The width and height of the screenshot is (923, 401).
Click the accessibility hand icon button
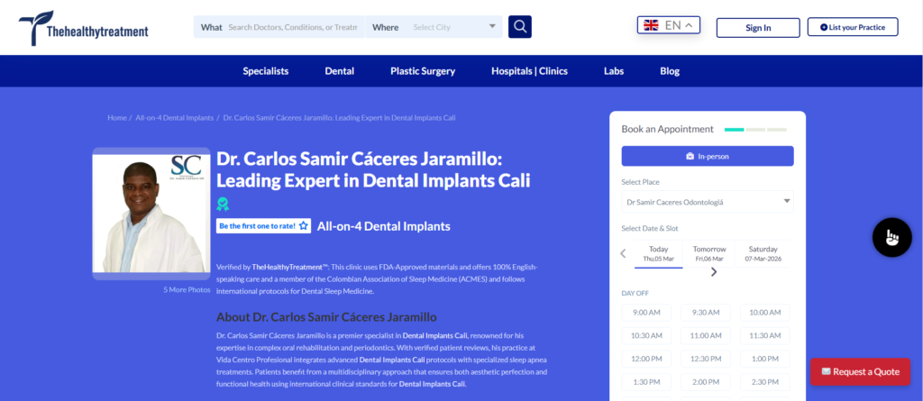tap(891, 237)
